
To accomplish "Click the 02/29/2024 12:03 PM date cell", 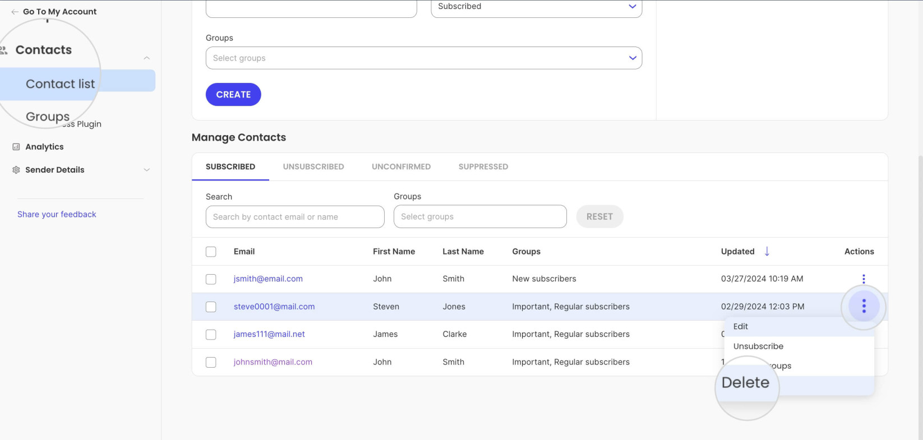I will (763, 307).
